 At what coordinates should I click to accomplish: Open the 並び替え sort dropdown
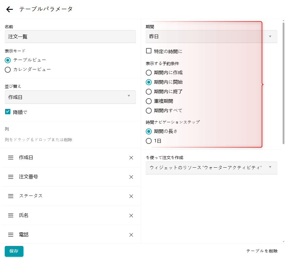point(70,97)
